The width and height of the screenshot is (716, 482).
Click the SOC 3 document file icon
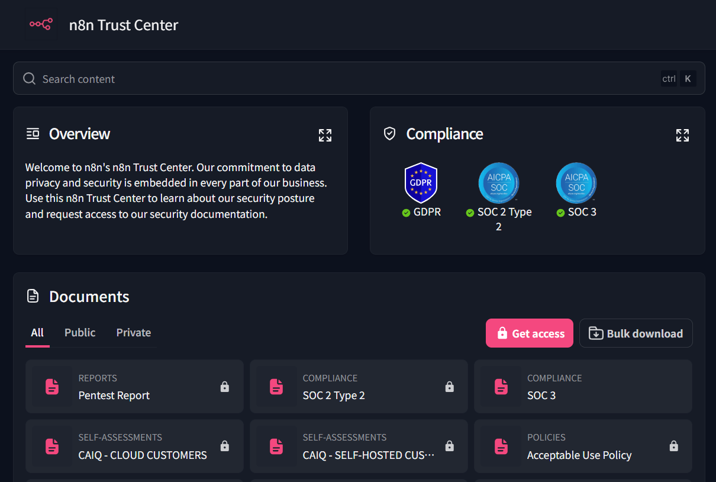coord(501,387)
